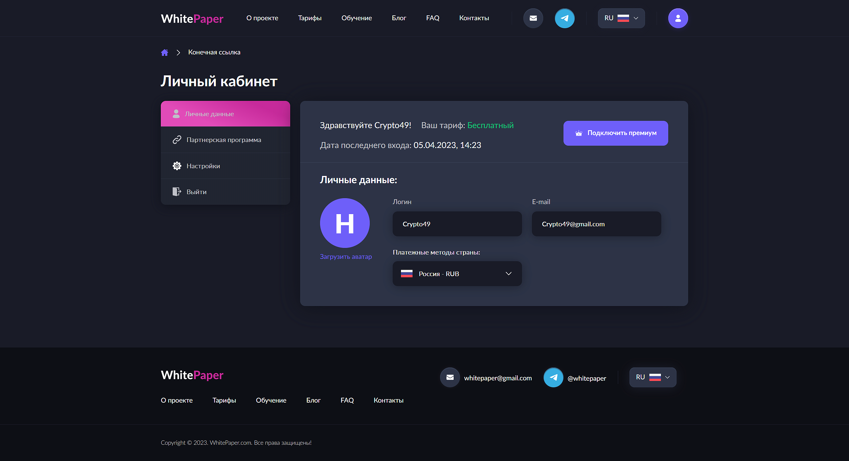Click the chain link icon beside Партнерская программа
Screen dimensions: 849x461
(177, 140)
